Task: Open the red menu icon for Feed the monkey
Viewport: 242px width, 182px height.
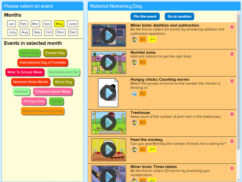Action: click(232, 141)
